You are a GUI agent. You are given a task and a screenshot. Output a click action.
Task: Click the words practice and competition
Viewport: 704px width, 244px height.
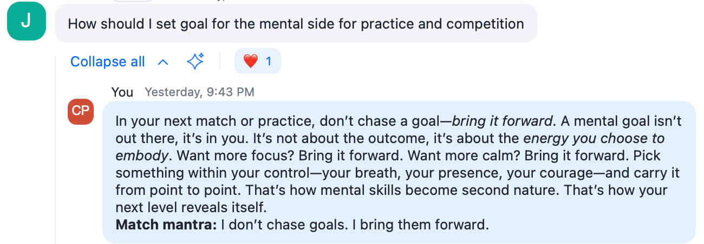(451, 24)
